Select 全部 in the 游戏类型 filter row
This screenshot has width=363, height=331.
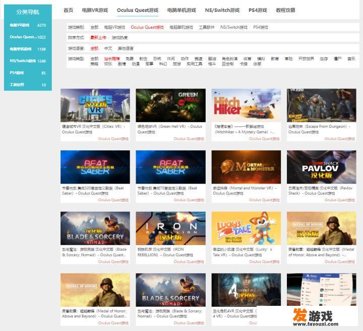coord(94,59)
